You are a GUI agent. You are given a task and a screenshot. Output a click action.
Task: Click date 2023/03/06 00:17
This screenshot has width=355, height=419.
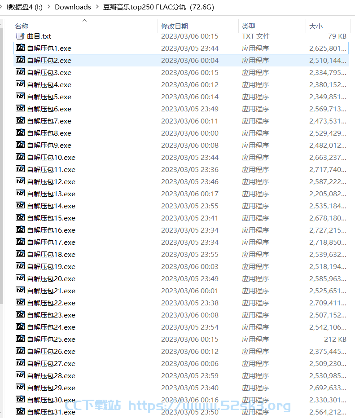[190, 194]
